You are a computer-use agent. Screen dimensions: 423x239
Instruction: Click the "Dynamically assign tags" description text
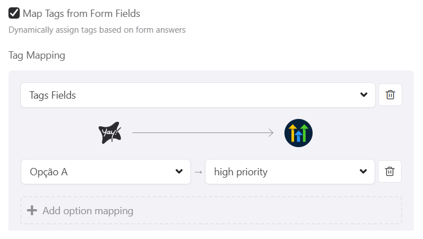(97, 30)
